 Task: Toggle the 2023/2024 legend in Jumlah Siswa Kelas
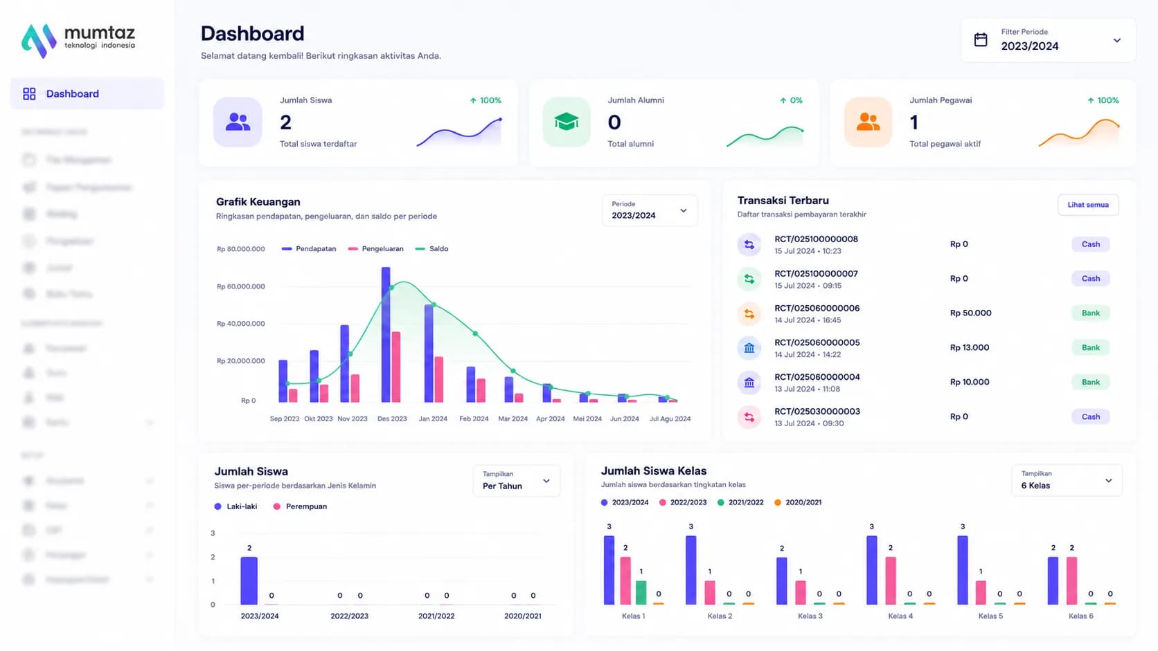coord(625,502)
